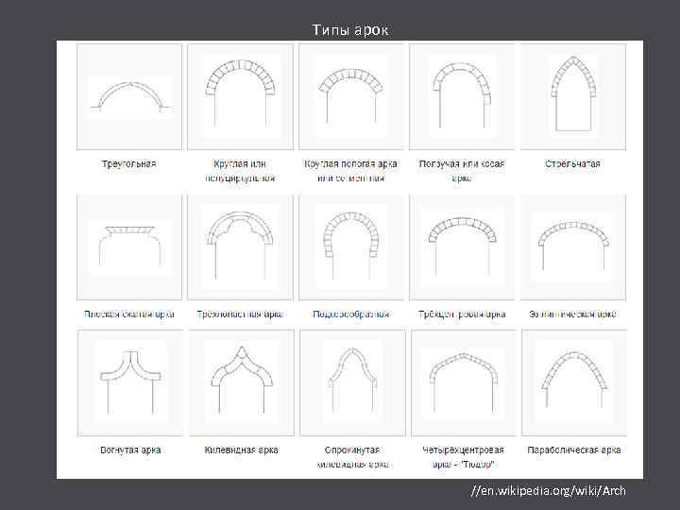Image resolution: width=680 pixels, height=510 pixels.
Task: Click the Вогнутая арка image
Action: tap(130, 382)
